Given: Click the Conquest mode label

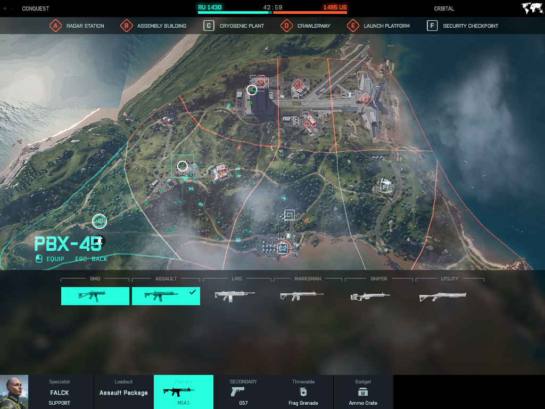Looking at the screenshot, I should click(36, 9).
